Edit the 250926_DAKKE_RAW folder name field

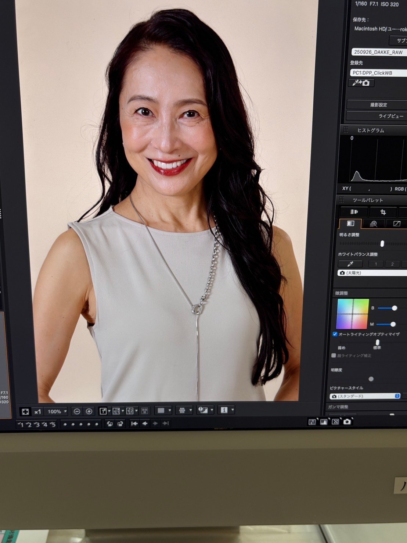[379, 52]
